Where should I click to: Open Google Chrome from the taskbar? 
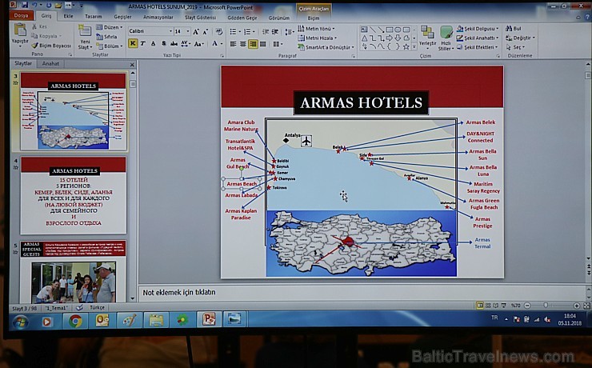tap(75, 321)
